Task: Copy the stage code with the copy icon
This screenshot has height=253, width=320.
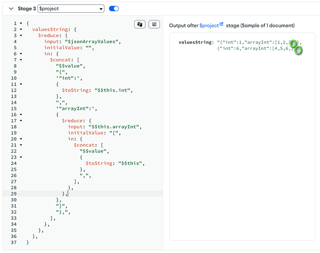Action: (140, 24)
